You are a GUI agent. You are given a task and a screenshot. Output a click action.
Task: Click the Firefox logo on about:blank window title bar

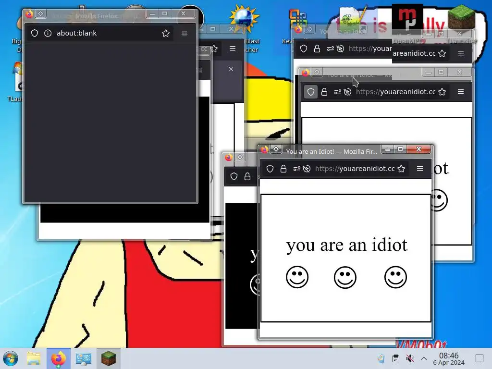click(x=29, y=14)
